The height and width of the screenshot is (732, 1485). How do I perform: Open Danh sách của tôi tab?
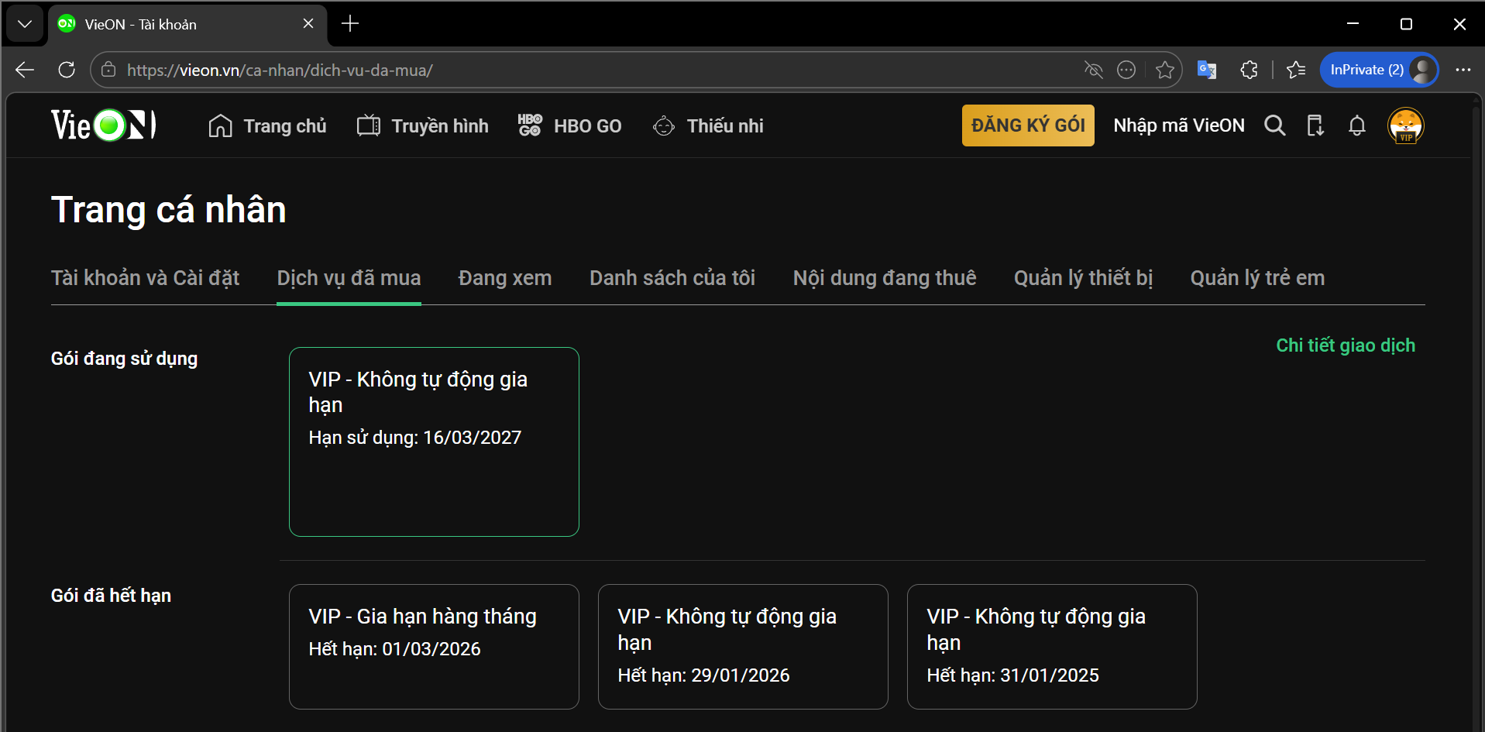(x=672, y=278)
